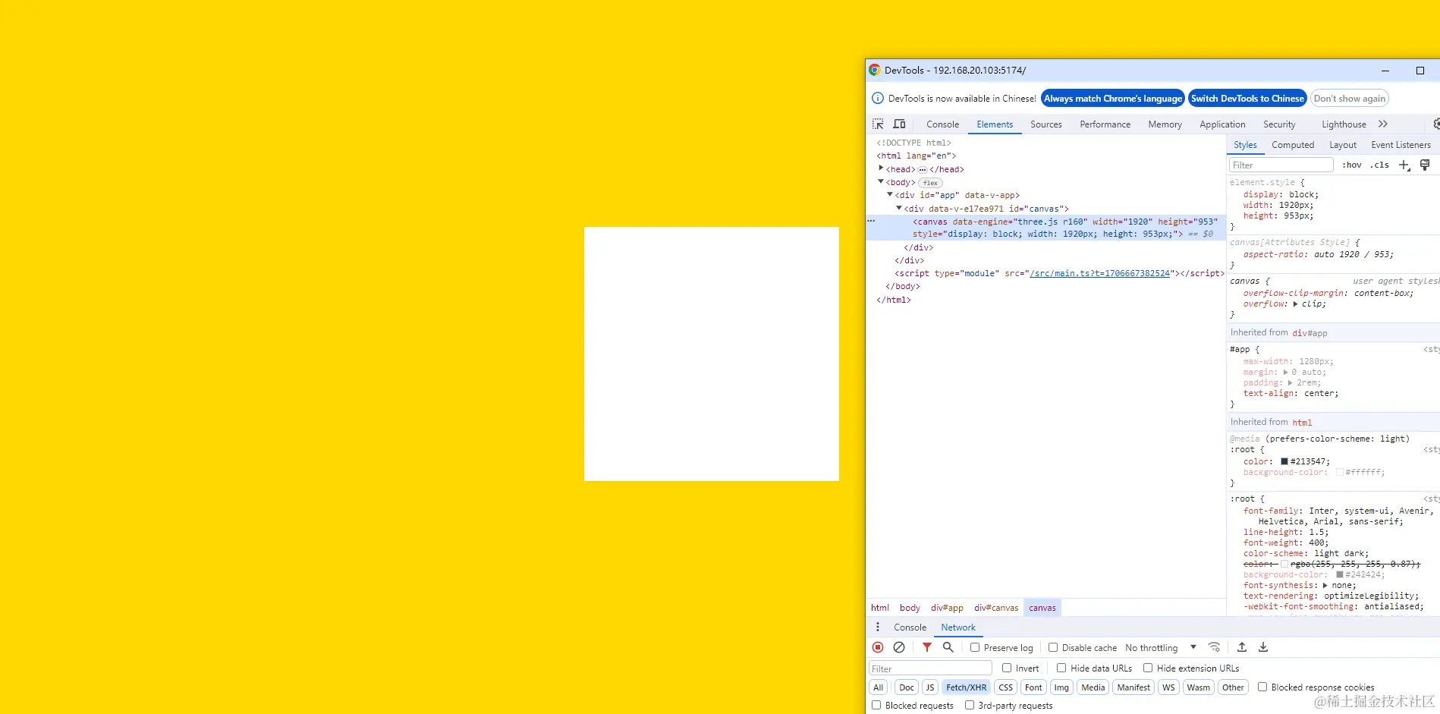1440x714 pixels.
Task: Open the Sources tab
Action: click(x=1045, y=124)
